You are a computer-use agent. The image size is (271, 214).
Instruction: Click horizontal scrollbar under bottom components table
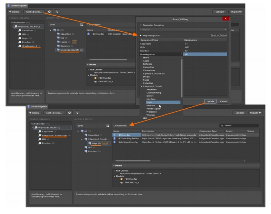(x=133, y=161)
